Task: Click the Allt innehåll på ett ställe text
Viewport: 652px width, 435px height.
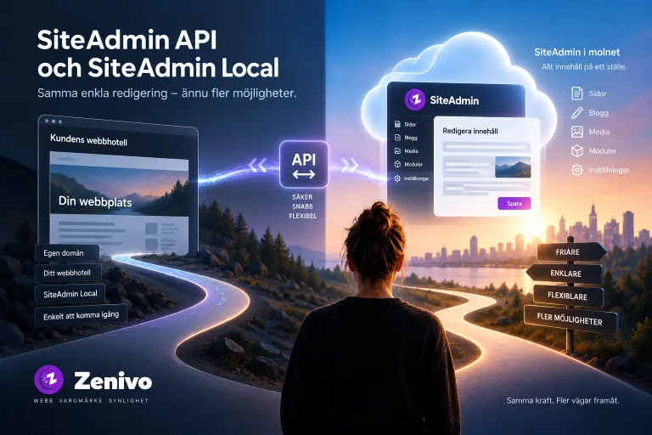Action: click(x=584, y=66)
